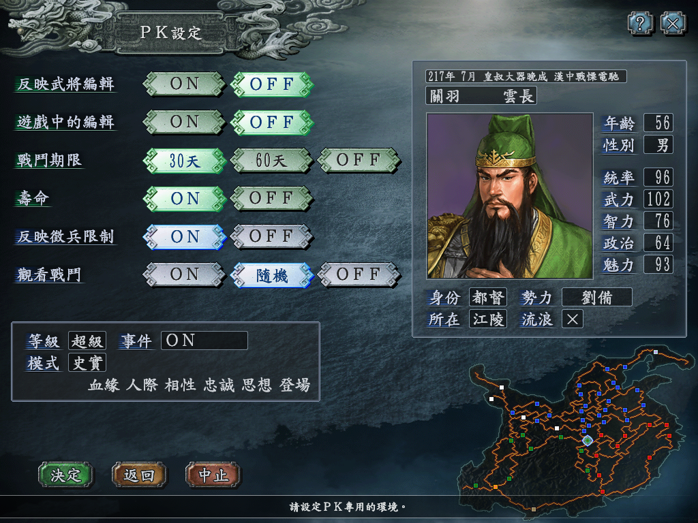Set 反映徵兵限制 to OFF
Screen dimensions: 698x523
pyautogui.click(x=271, y=236)
